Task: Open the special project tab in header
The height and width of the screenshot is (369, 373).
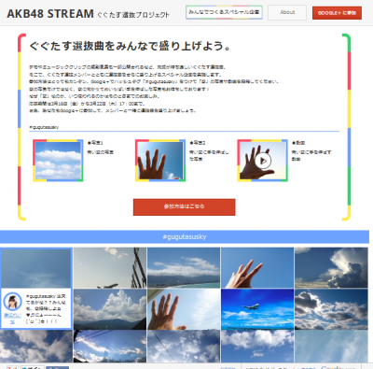Action: (224, 12)
